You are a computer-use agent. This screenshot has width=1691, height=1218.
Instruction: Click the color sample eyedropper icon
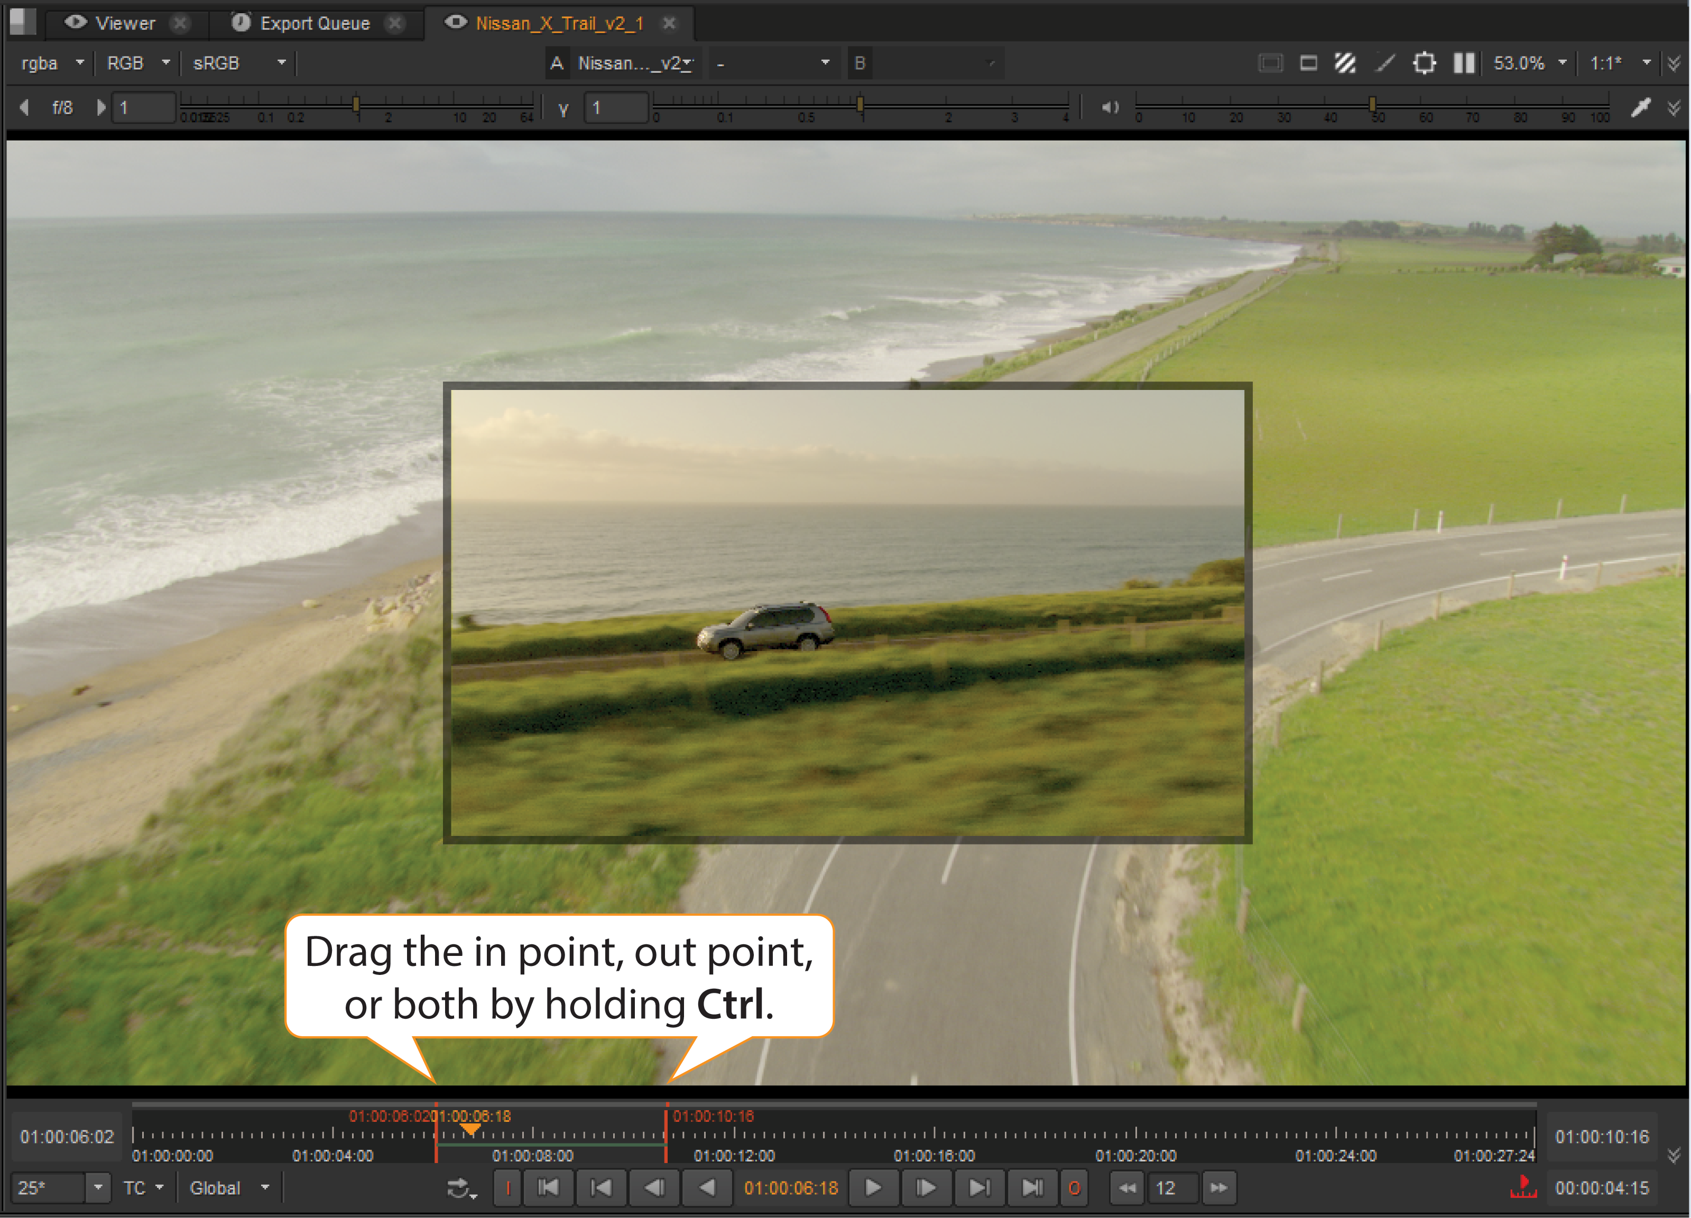(1640, 107)
